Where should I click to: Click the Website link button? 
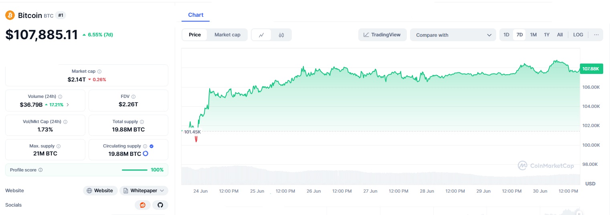point(100,191)
